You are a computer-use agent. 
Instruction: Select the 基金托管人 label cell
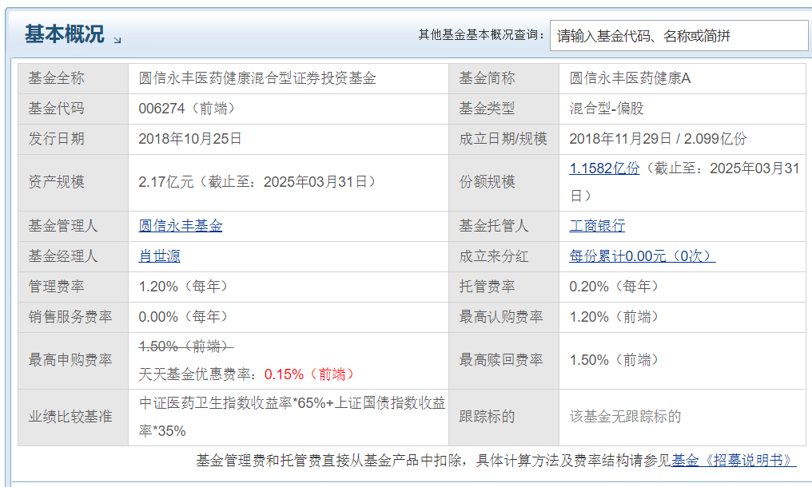[504, 226]
